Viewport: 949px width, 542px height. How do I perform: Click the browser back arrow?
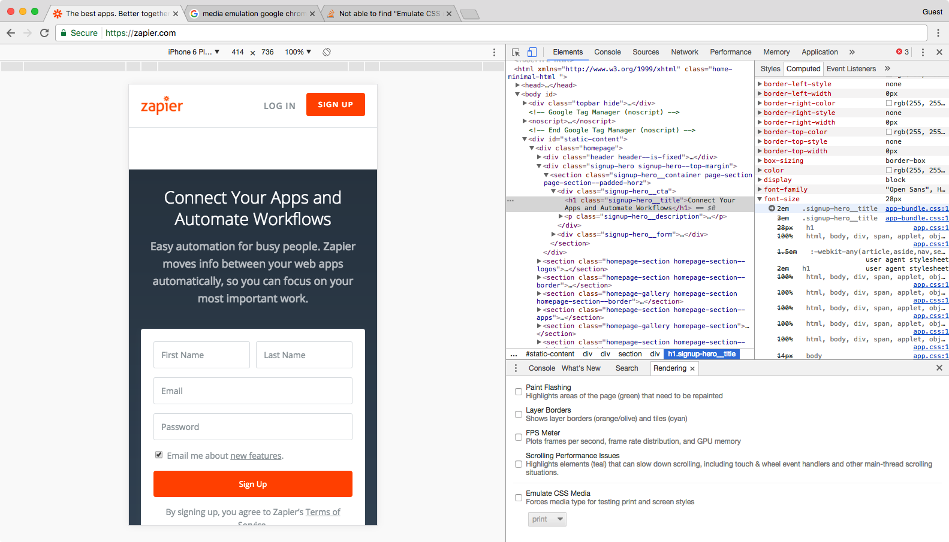click(11, 33)
